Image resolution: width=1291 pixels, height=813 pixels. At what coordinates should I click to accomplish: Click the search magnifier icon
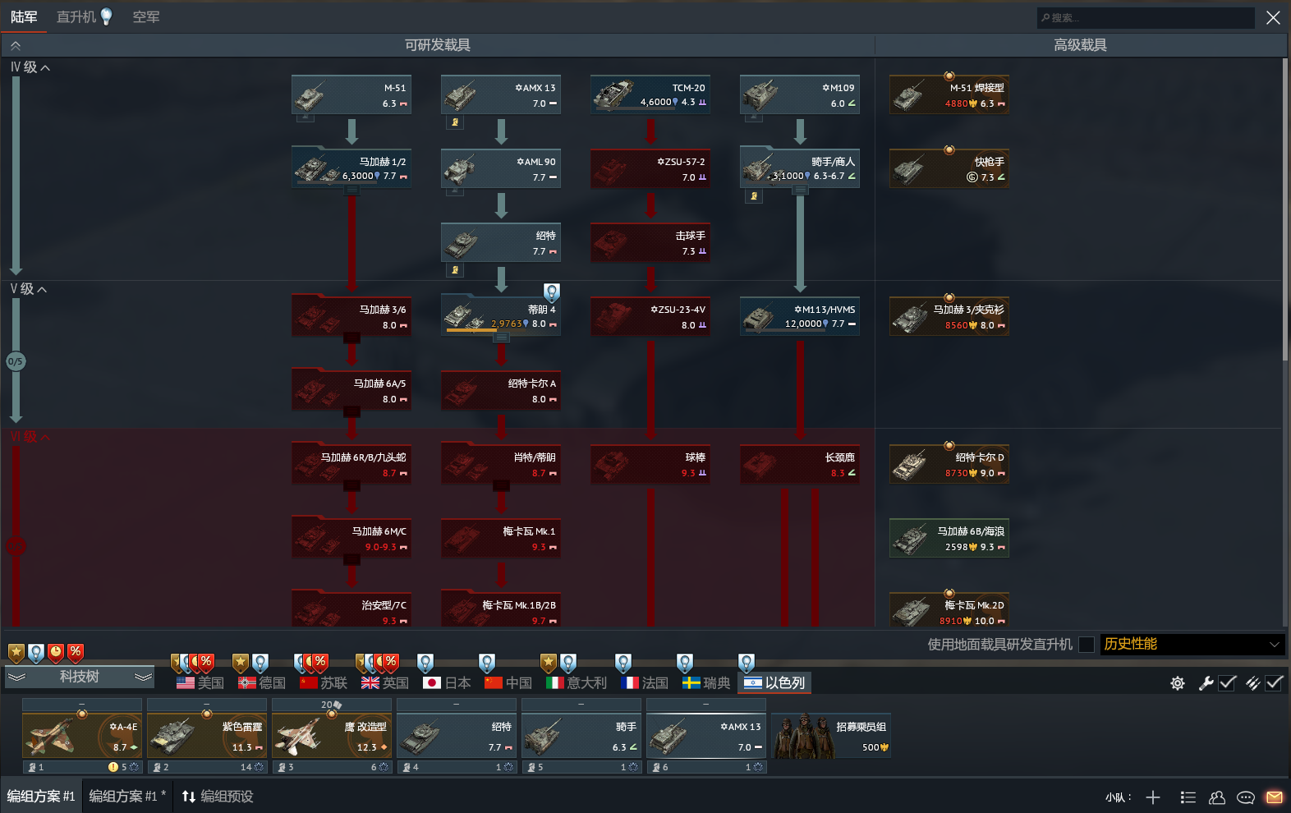point(1045,17)
